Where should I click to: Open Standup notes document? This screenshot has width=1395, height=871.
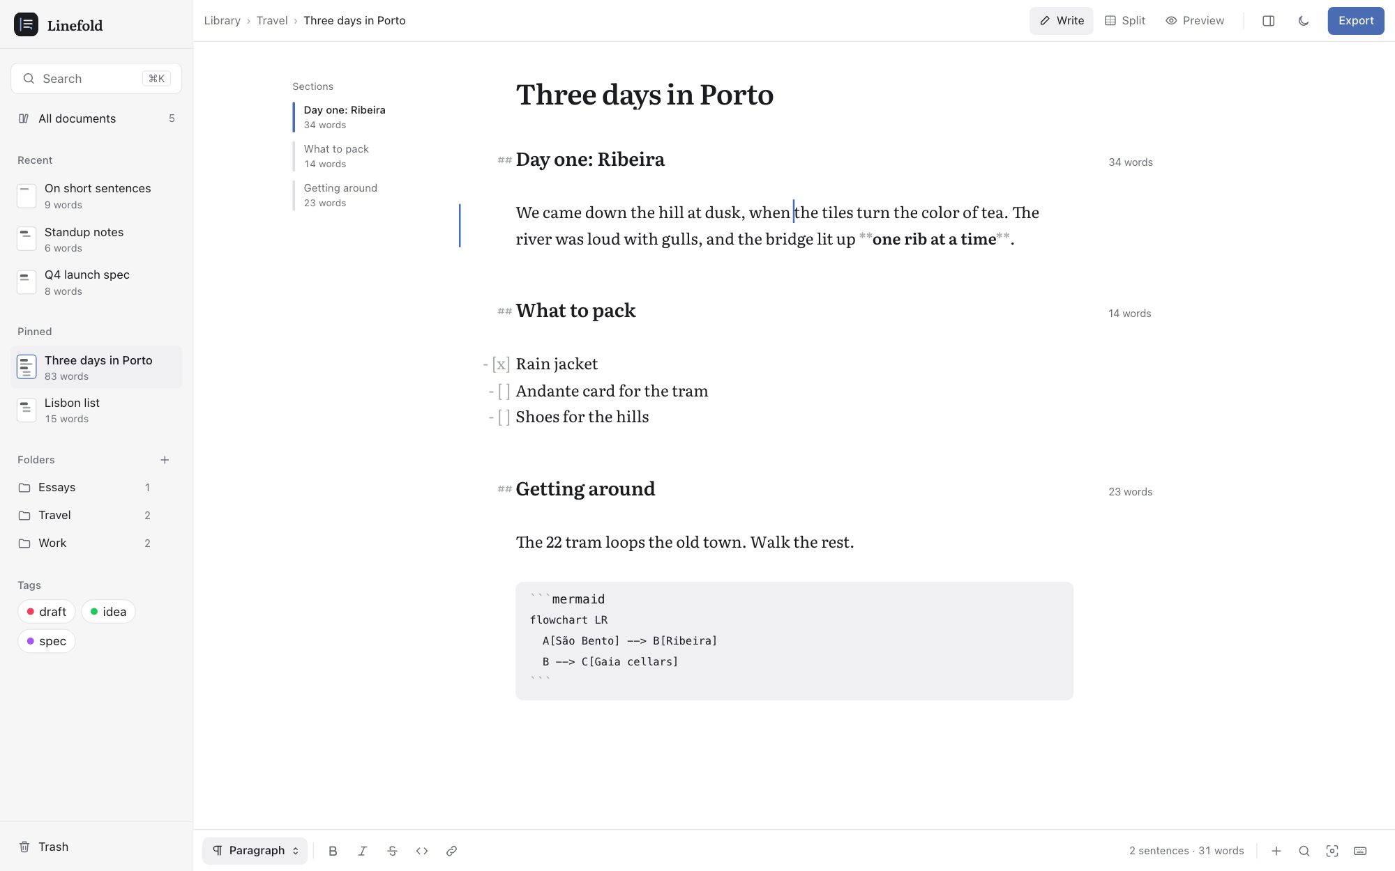(x=96, y=239)
